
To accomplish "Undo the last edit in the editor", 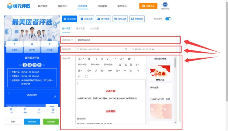I will (x=138, y=71).
